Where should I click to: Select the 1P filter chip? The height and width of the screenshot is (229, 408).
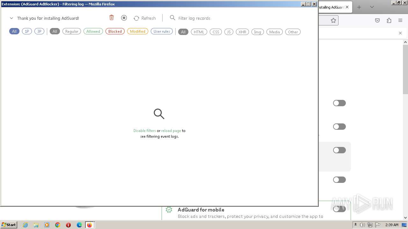pos(27,31)
